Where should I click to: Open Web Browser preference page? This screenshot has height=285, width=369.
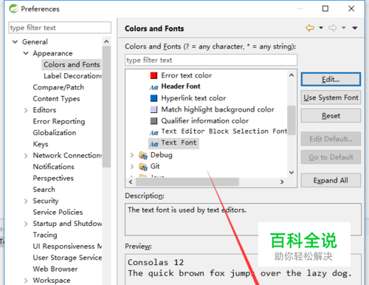[x=55, y=269]
